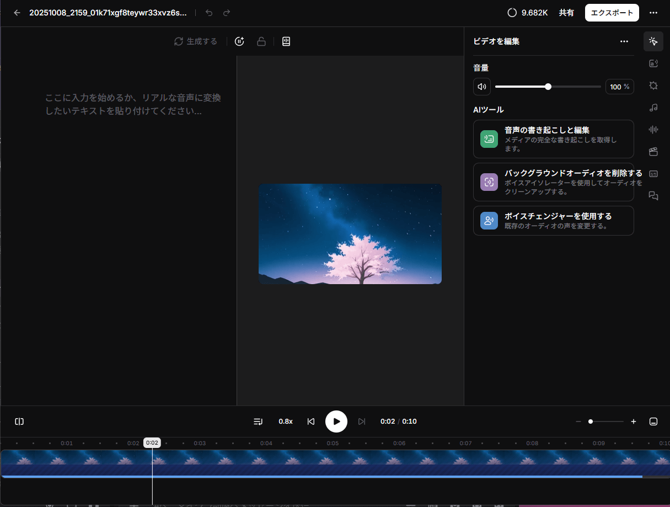
Task: Toggle the timeline panel collapse button
Action: pos(653,421)
